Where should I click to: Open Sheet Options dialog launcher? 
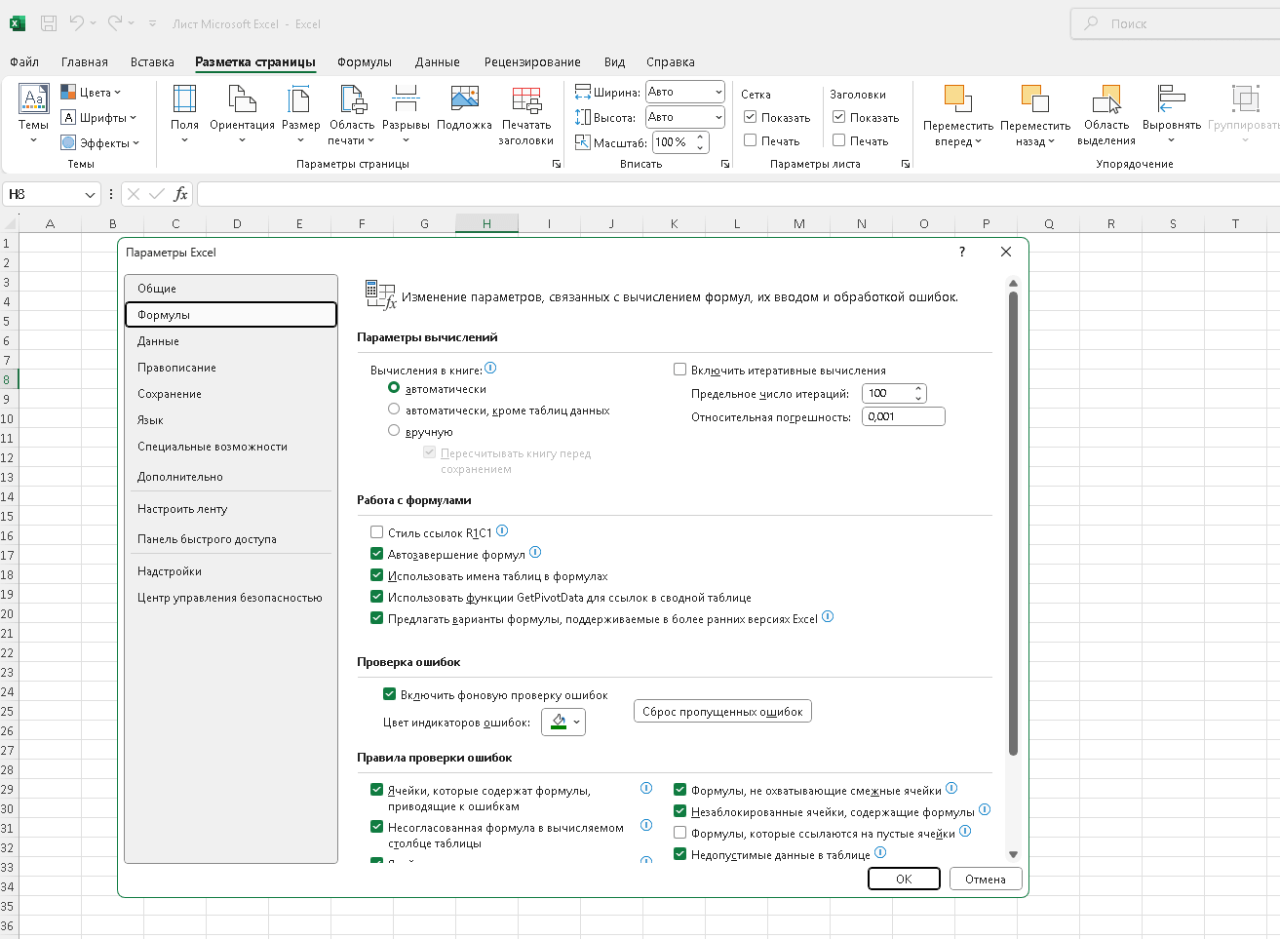pyautogui.click(x=906, y=164)
